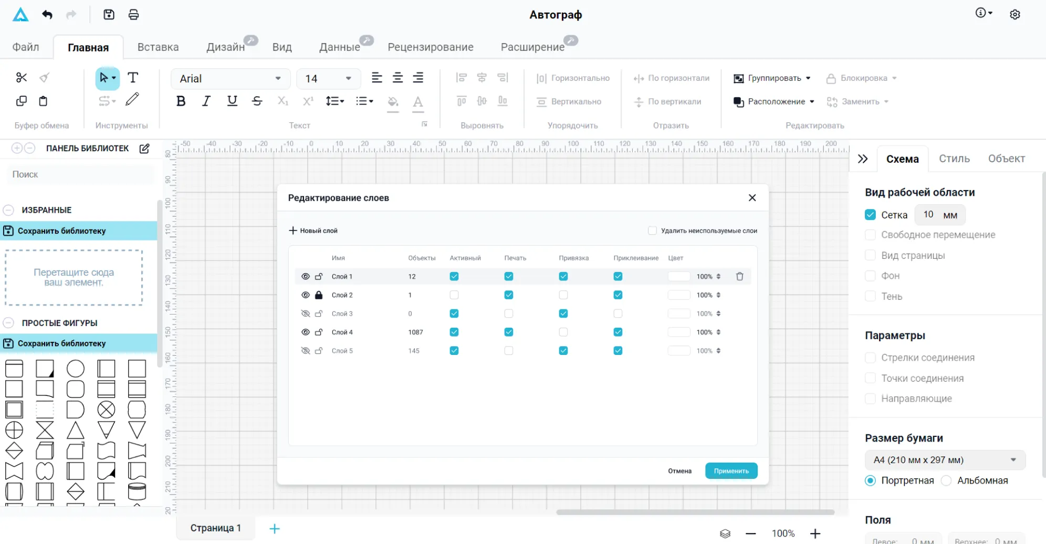The height and width of the screenshot is (544, 1046).
Task: Switch to the Рецензирование tab
Action: 431,47
